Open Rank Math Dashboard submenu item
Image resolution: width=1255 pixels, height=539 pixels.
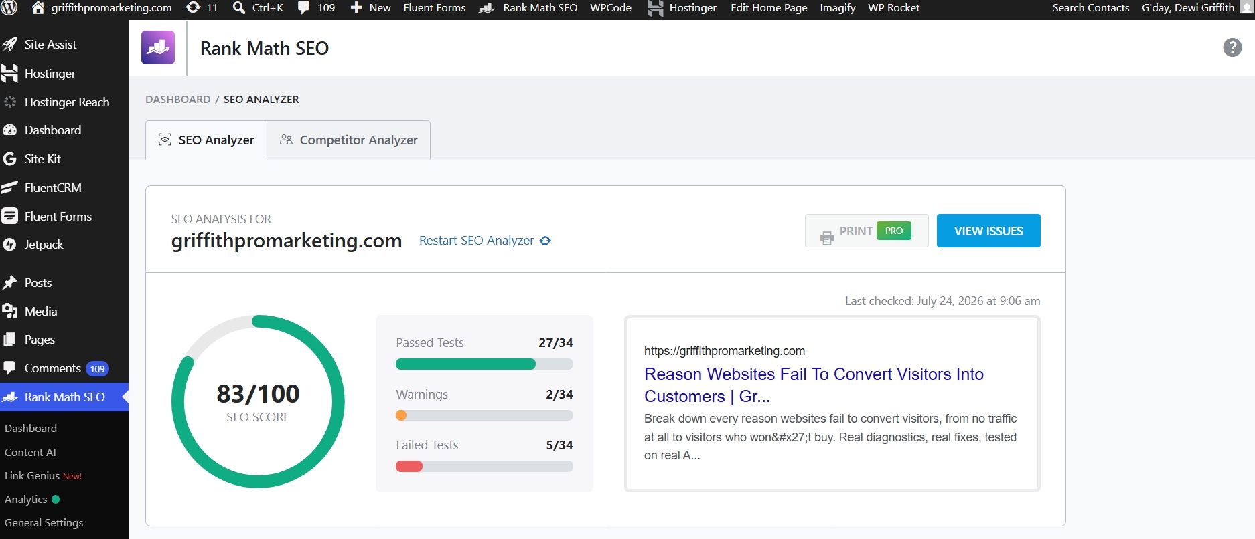31,429
